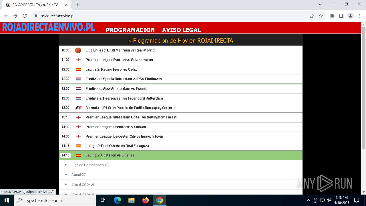Open the Windows Start menu

[x=7, y=200]
